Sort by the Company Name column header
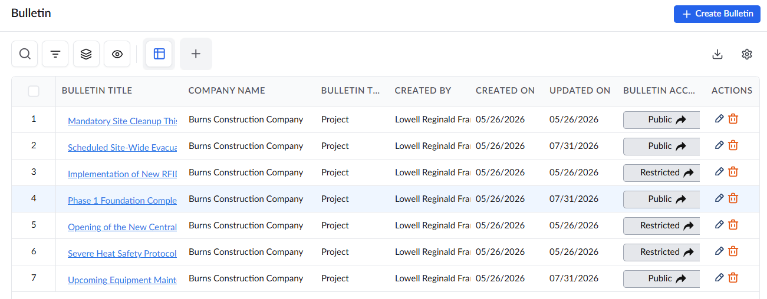 pos(227,91)
